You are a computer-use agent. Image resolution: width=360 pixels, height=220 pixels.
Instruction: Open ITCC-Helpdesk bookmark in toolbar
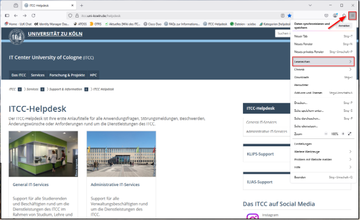pyautogui.click(x=215, y=24)
